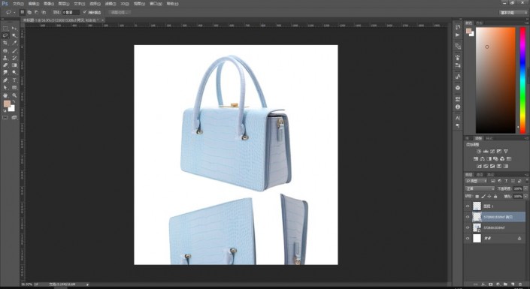Switch to the 色板 Swatches tab

pyautogui.click(x=480, y=23)
